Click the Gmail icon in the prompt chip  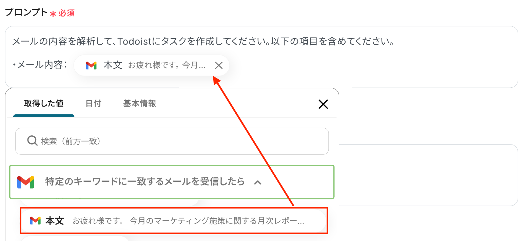pos(91,65)
